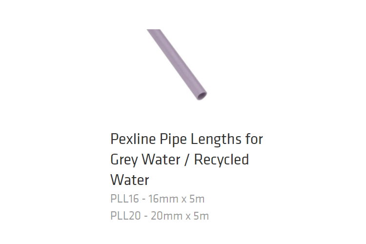The width and height of the screenshot is (366, 244).
Task: Click the word 'Recycled' in the title
Action: [x=222, y=160]
